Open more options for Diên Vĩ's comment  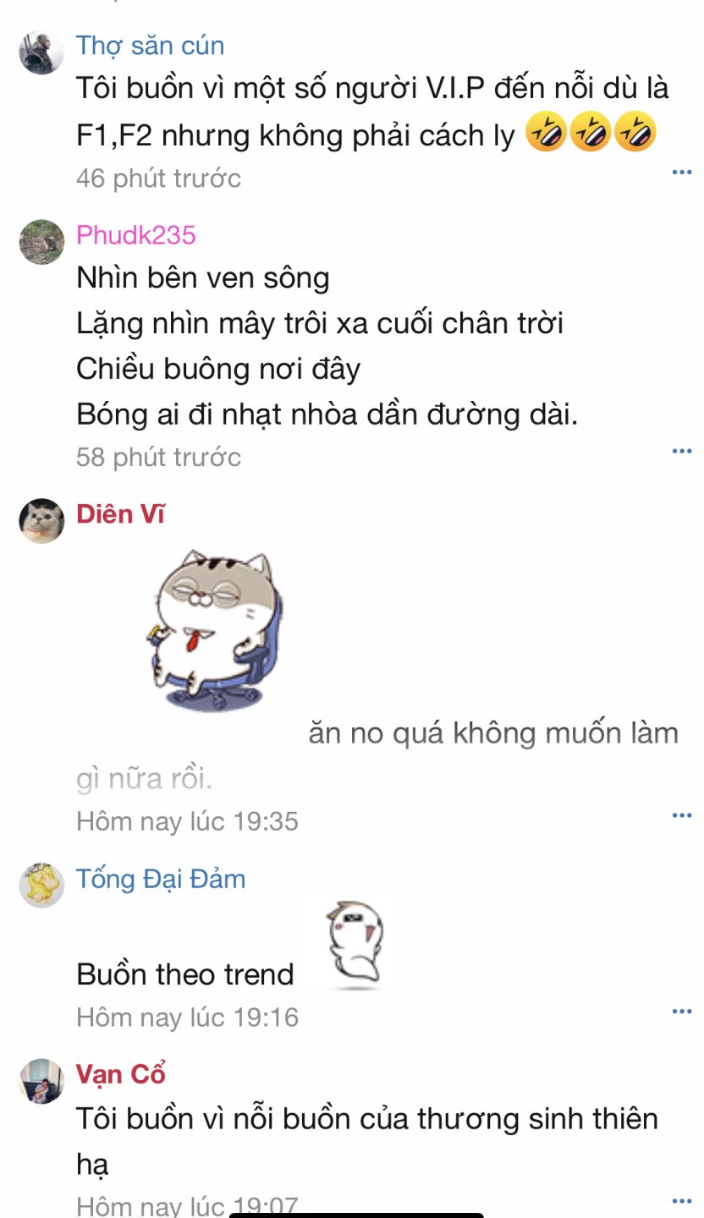click(682, 815)
